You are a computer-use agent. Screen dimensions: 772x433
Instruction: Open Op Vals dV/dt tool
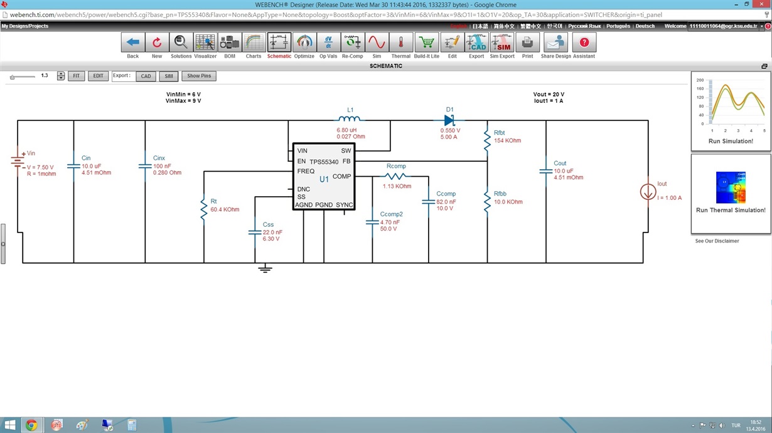coord(328,43)
